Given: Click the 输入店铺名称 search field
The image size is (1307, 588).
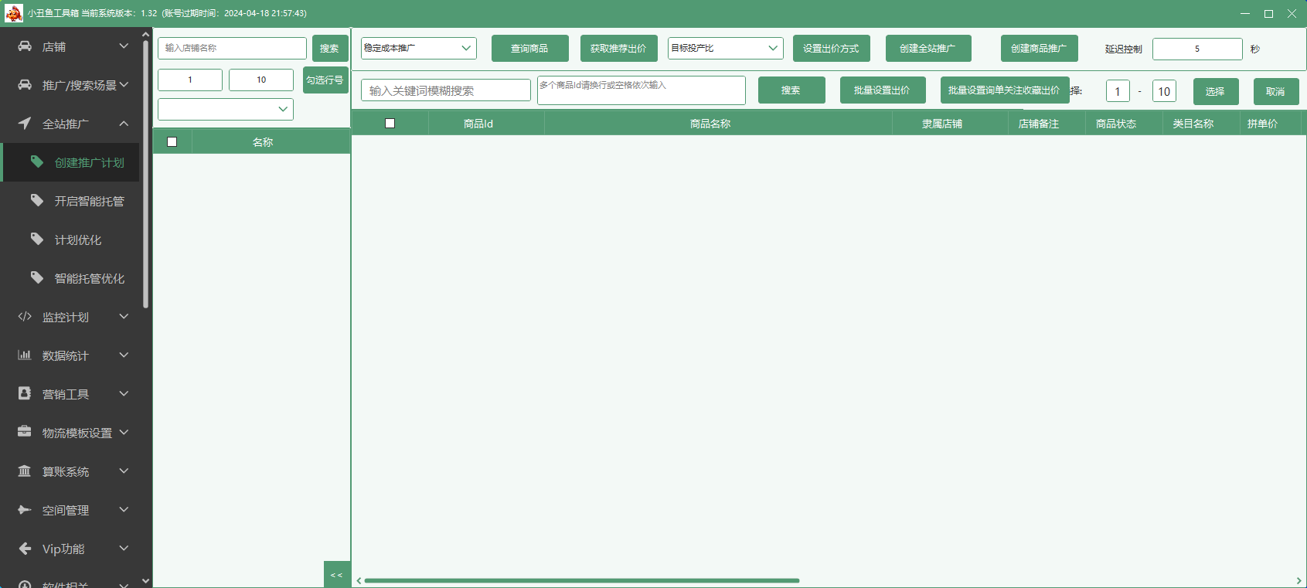Looking at the screenshot, I should pos(232,48).
